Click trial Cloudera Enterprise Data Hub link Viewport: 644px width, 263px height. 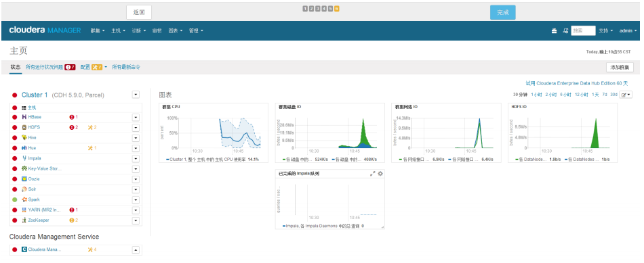[577, 83]
